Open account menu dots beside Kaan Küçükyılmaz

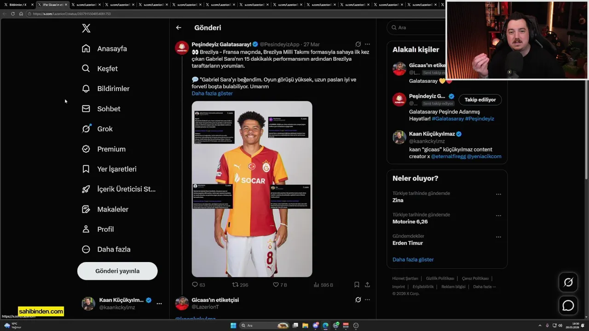pos(159,303)
